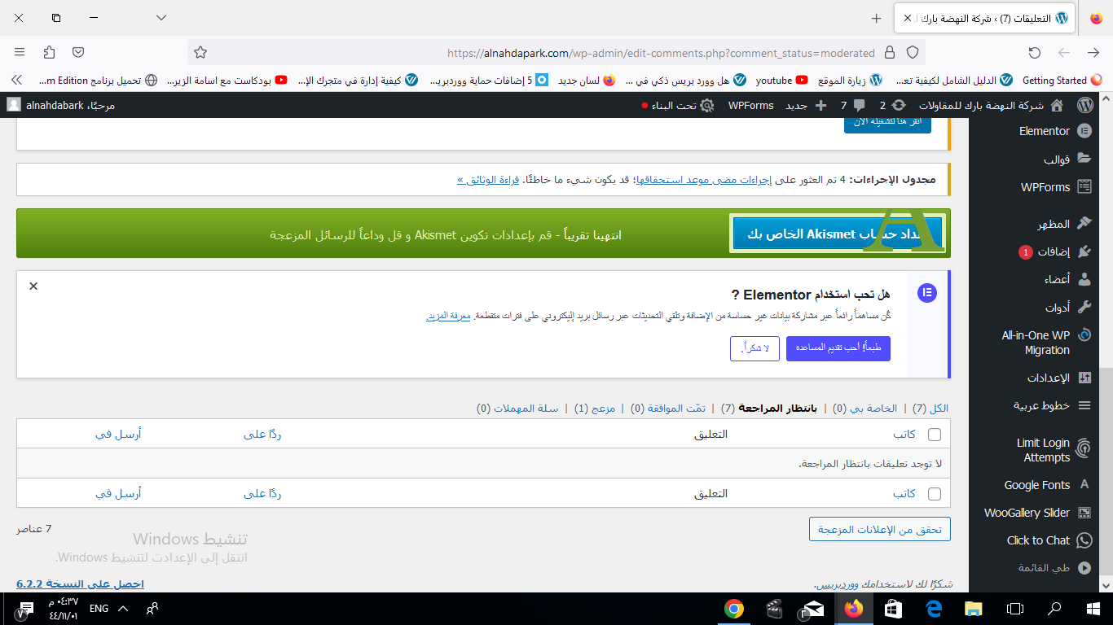Image resolution: width=1113 pixels, height=625 pixels.
Task: Open Windows Start menu
Action: 1093,609
